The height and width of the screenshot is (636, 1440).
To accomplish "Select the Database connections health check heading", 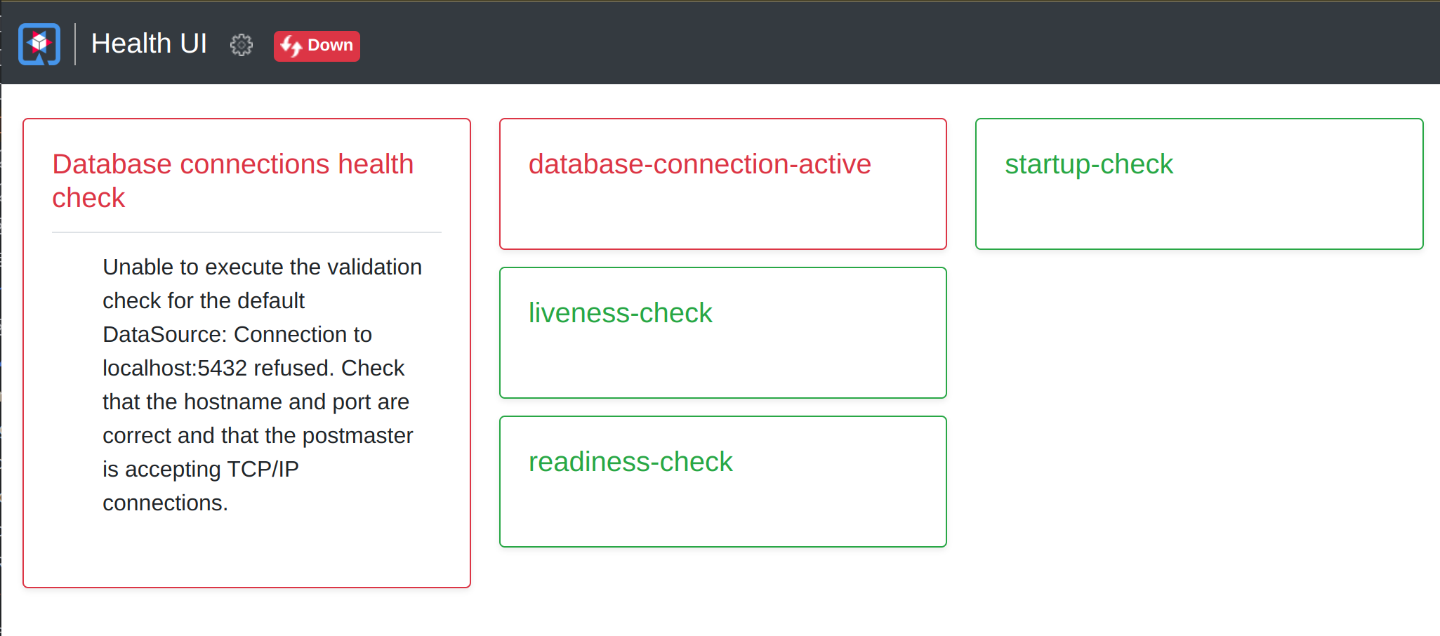I will tap(232, 180).
